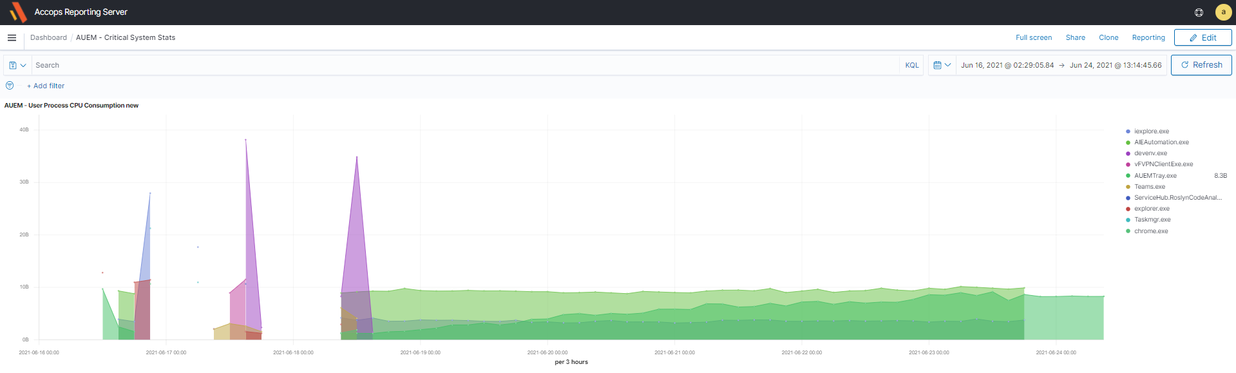Viewport: 1236px width, 373px height.
Task: Select chrome.exe in the legend
Action: [x=1151, y=231]
